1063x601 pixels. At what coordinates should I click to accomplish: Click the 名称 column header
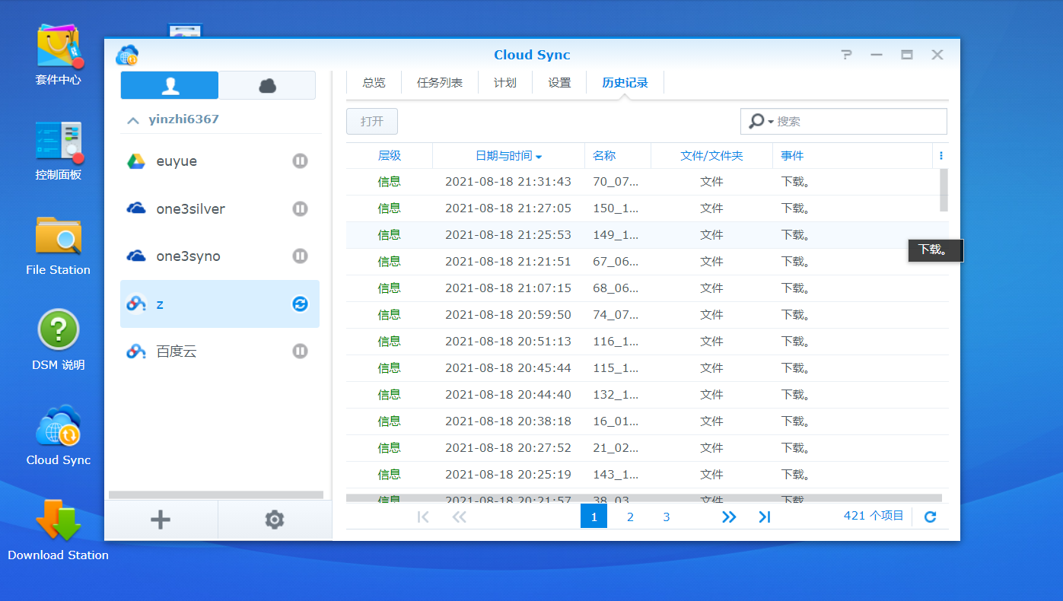point(618,156)
